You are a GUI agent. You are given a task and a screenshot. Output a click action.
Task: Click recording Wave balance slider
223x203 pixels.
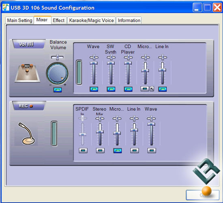(x=151, y=118)
